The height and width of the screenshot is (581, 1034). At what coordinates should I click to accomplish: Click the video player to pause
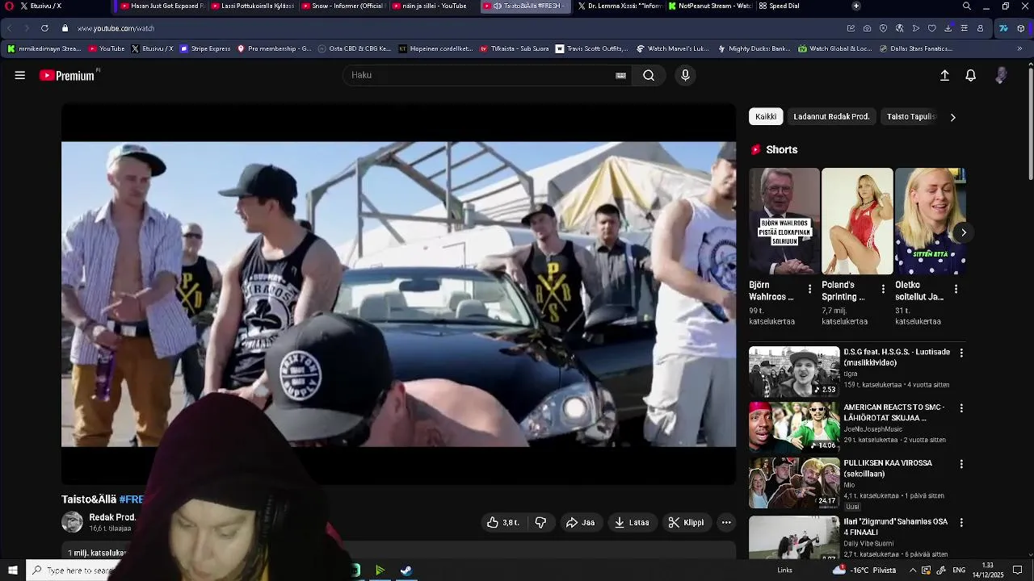(398, 294)
